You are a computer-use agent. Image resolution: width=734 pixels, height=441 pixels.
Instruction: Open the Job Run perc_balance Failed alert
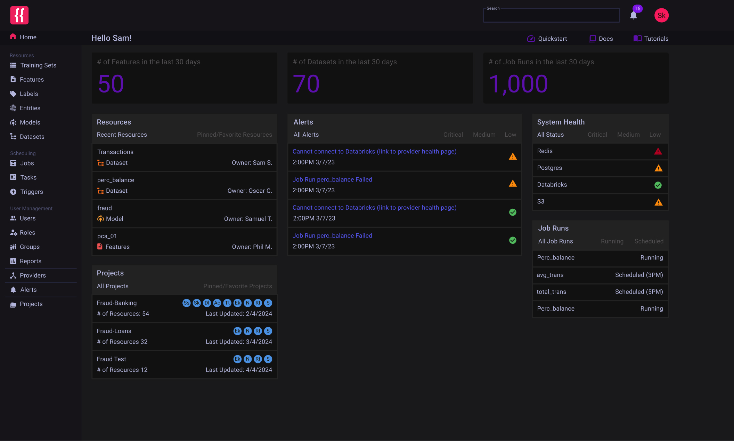coord(332,179)
